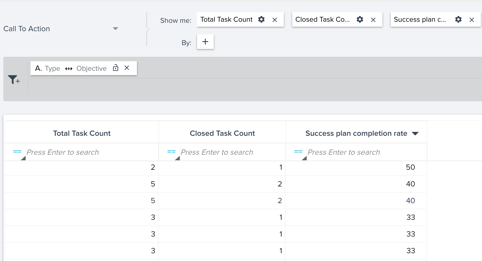482x261 pixels.
Task: Remove the Total Task Count field
Action: click(275, 20)
